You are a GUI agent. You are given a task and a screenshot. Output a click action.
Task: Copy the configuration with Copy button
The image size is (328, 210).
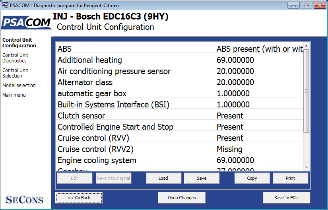point(252,178)
